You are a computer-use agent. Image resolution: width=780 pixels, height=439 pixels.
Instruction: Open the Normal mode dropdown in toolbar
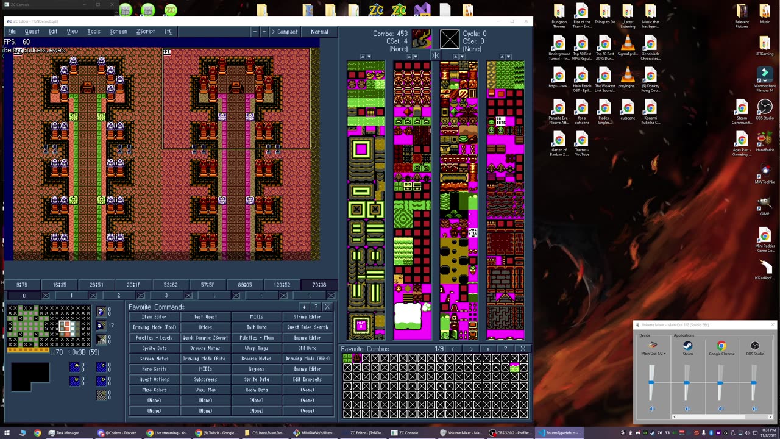[319, 32]
